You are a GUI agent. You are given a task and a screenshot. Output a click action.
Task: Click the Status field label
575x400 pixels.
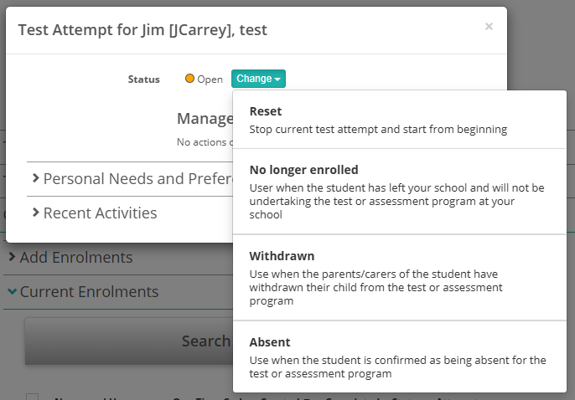pos(143,79)
